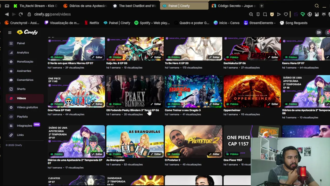This screenshot has width=330, height=186.
Task: Click Editar on To Be Hero X EP 20
Action: (214, 57)
